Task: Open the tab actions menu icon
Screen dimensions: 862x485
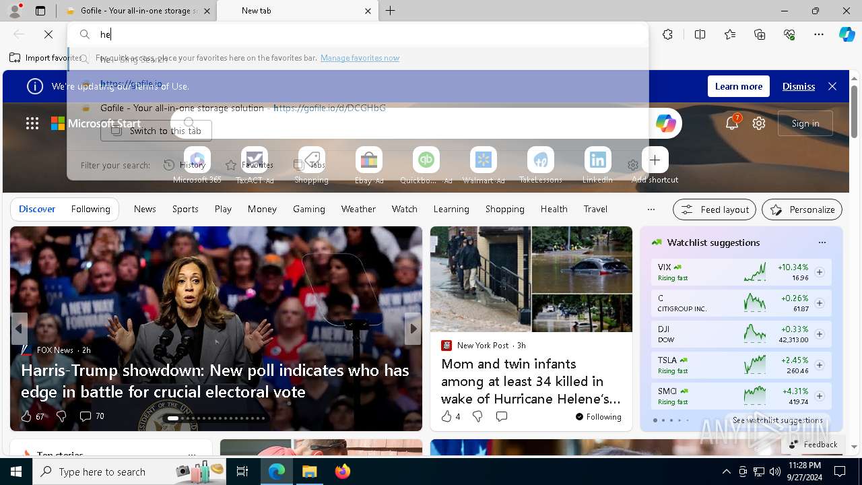Action: pyautogui.click(x=40, y=11)
